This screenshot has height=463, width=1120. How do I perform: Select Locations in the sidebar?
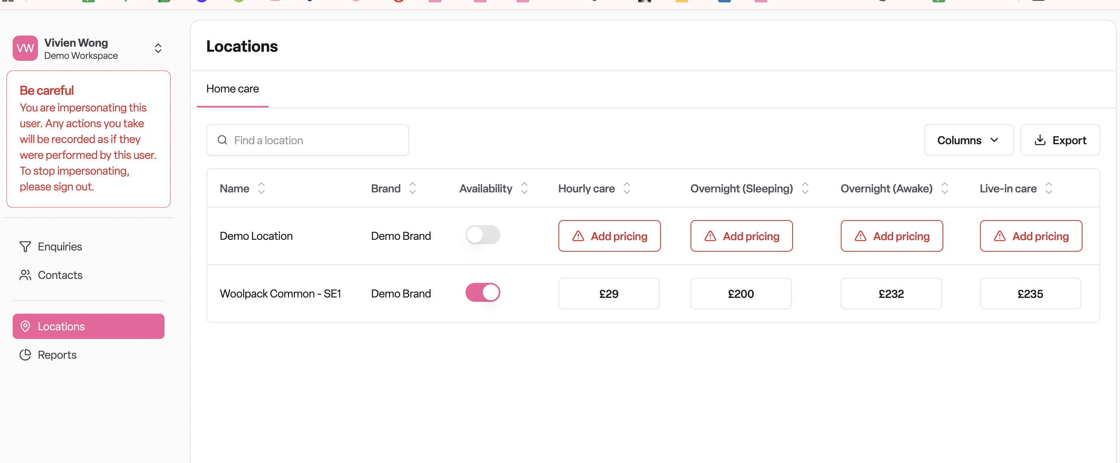click(x=89, y=326)
